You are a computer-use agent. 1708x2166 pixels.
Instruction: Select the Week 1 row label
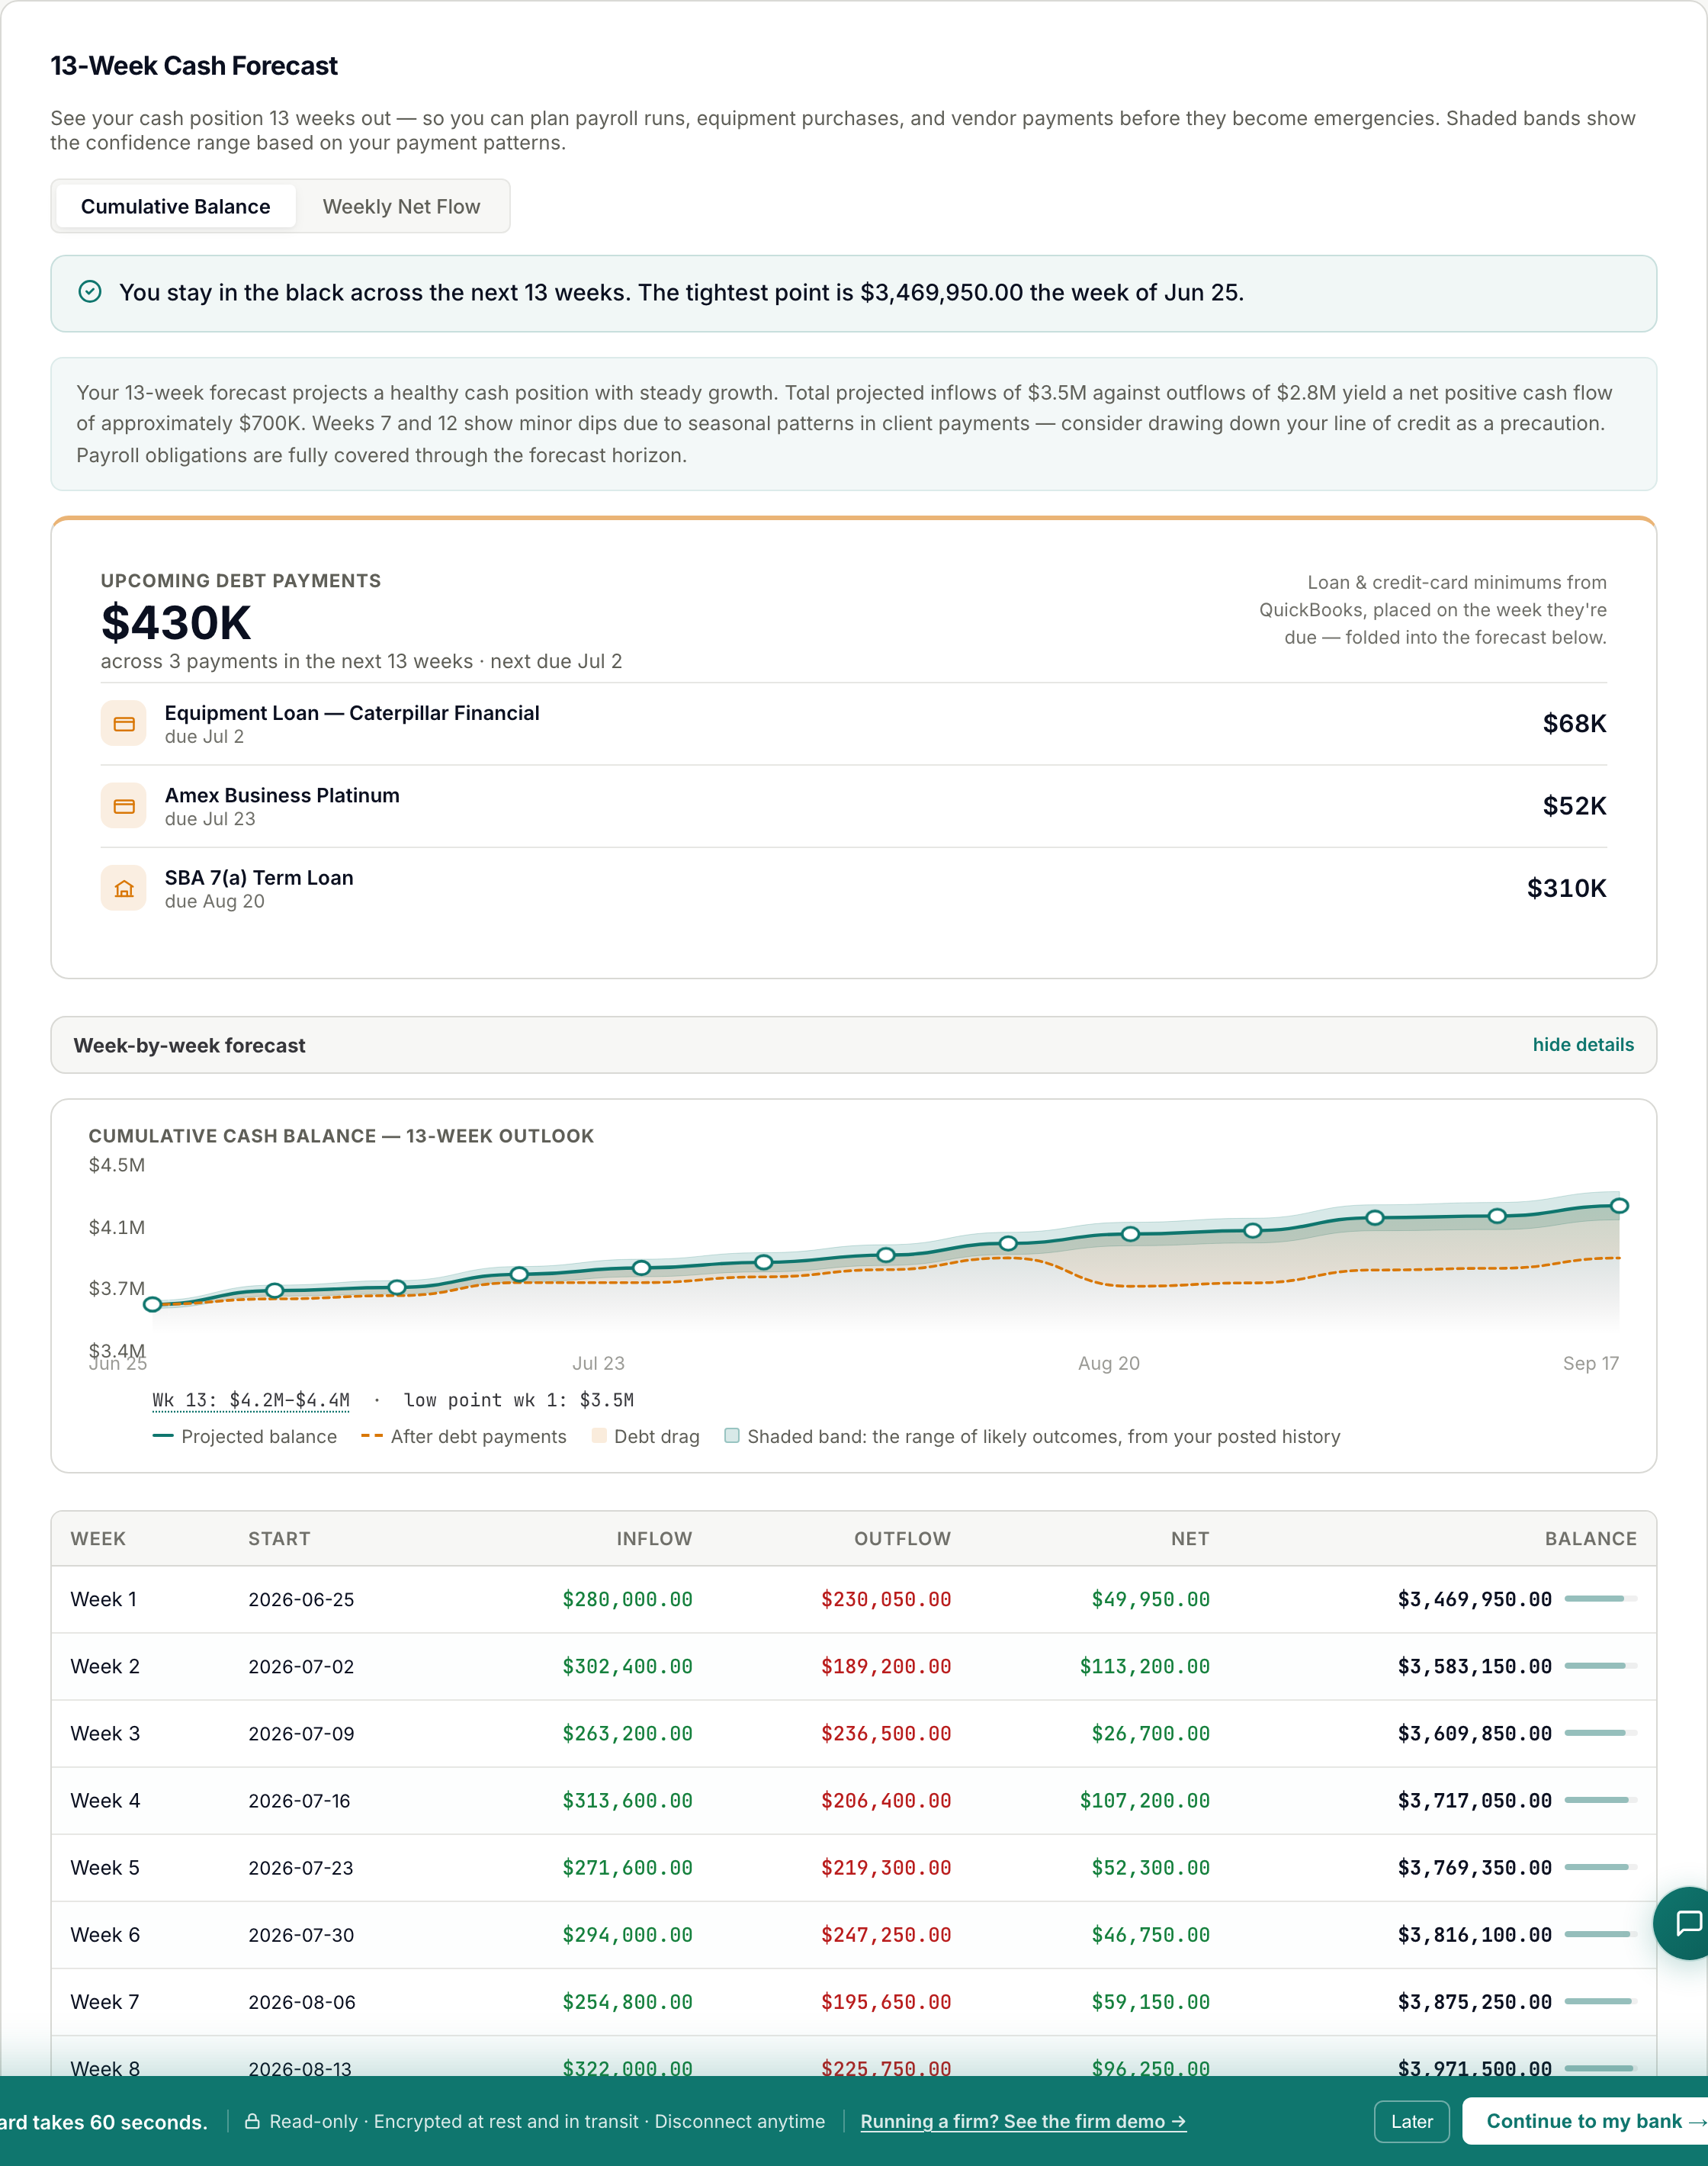(x=103, y=1599)
